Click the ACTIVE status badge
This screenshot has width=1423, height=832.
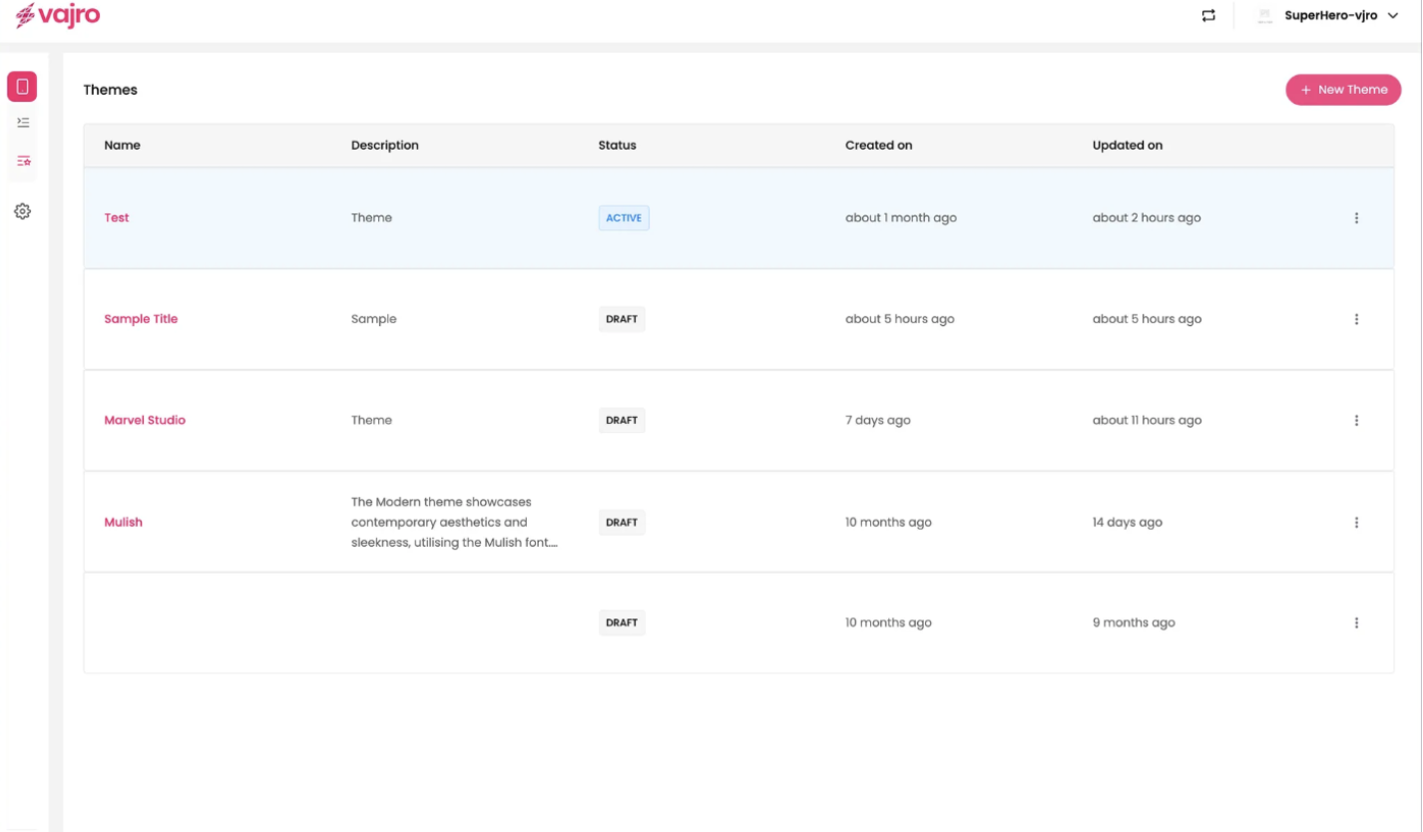tap(624, 217)
